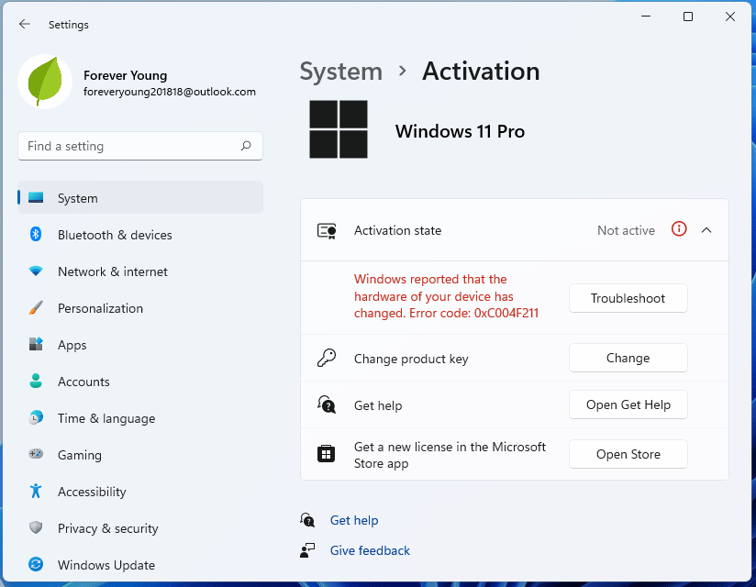Image resolution: width=756 pixels, height=587 pixels.
Task: Open Accessibility settings
Action: click(x=140, y=491)
